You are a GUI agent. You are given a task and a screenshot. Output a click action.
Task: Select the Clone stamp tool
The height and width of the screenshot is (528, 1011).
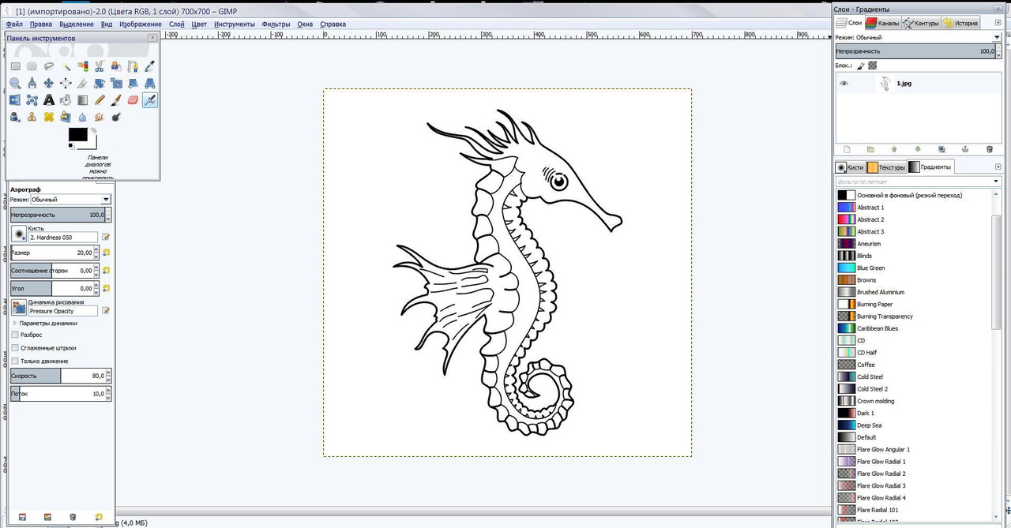point(32,117)
